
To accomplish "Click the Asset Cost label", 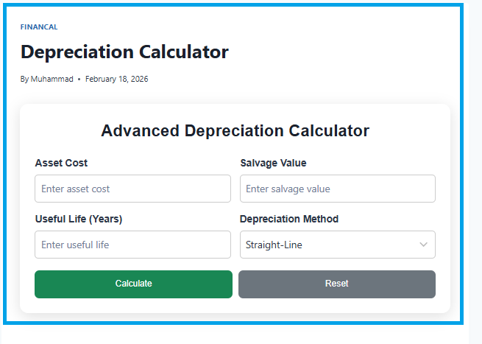I will (61, 163).
